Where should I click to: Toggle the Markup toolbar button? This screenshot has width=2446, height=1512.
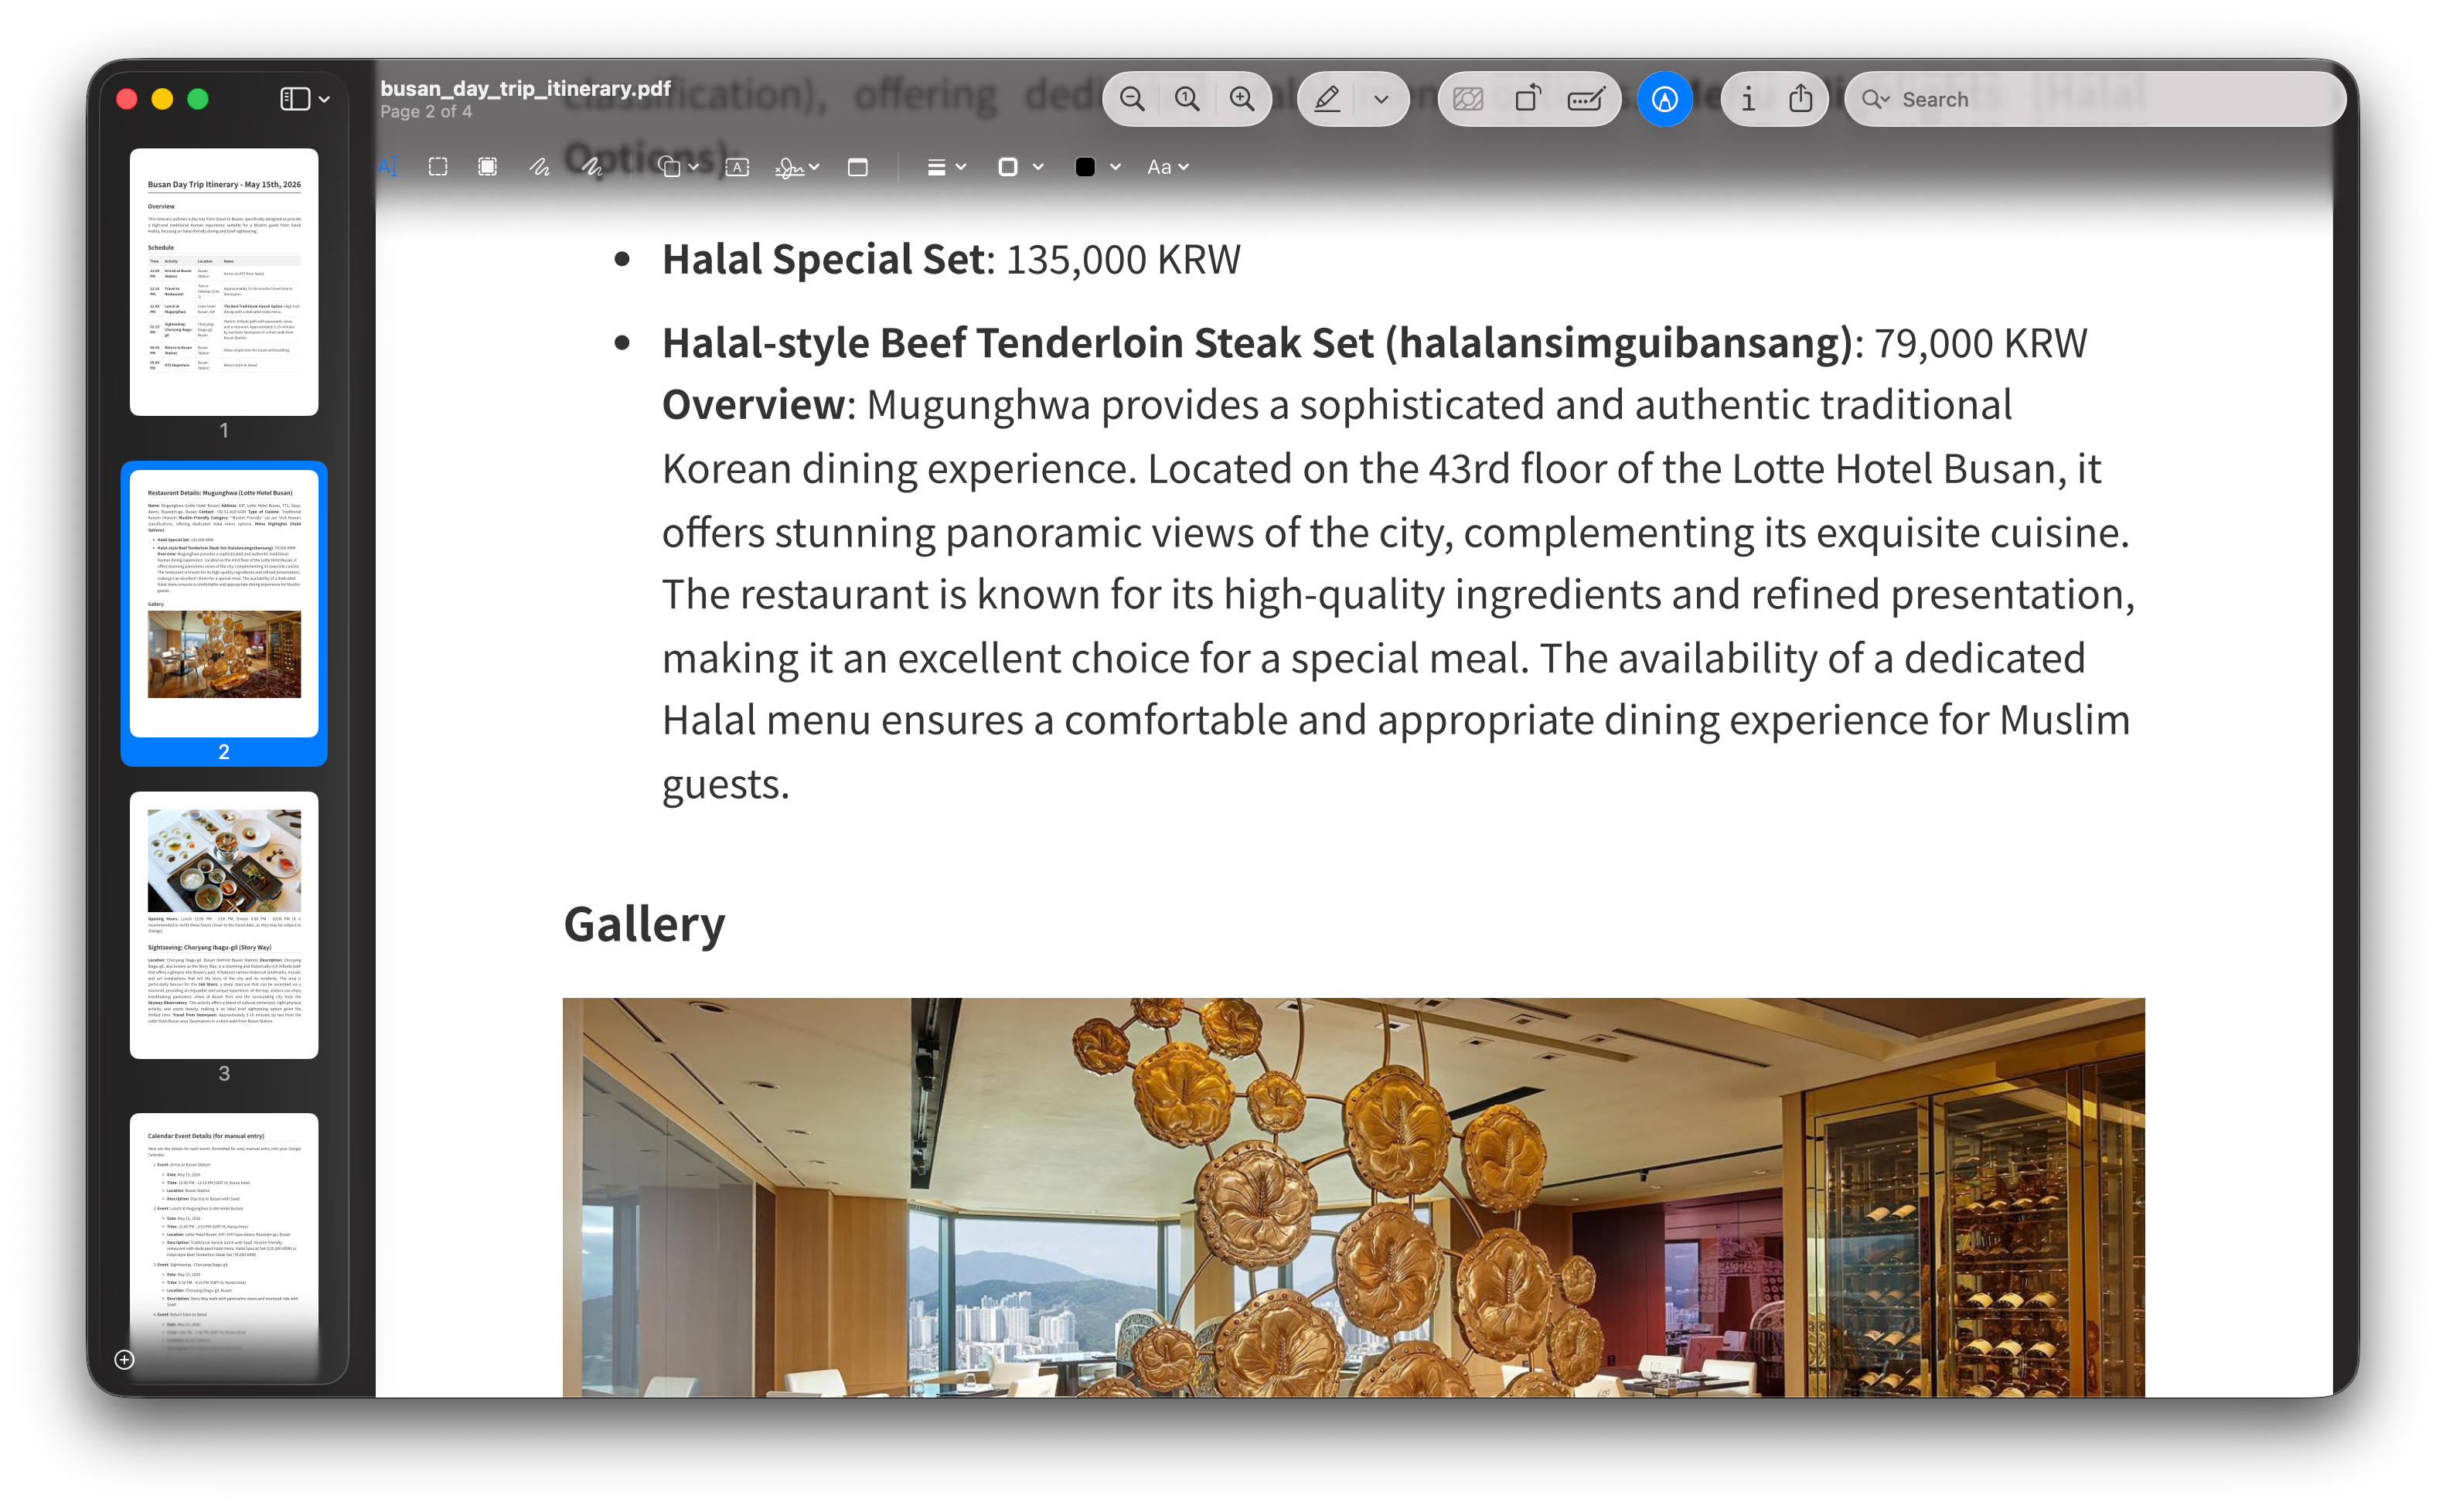(1665, 99)
